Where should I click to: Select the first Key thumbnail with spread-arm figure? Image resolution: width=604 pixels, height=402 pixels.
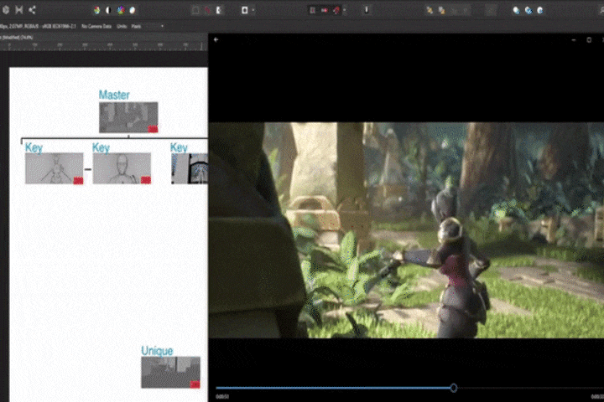pyautogui.click(x=54, y=168)
